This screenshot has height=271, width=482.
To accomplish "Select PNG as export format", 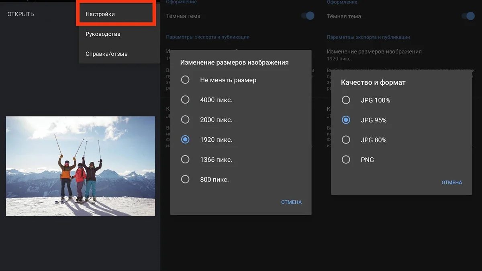I will [346, 160].
